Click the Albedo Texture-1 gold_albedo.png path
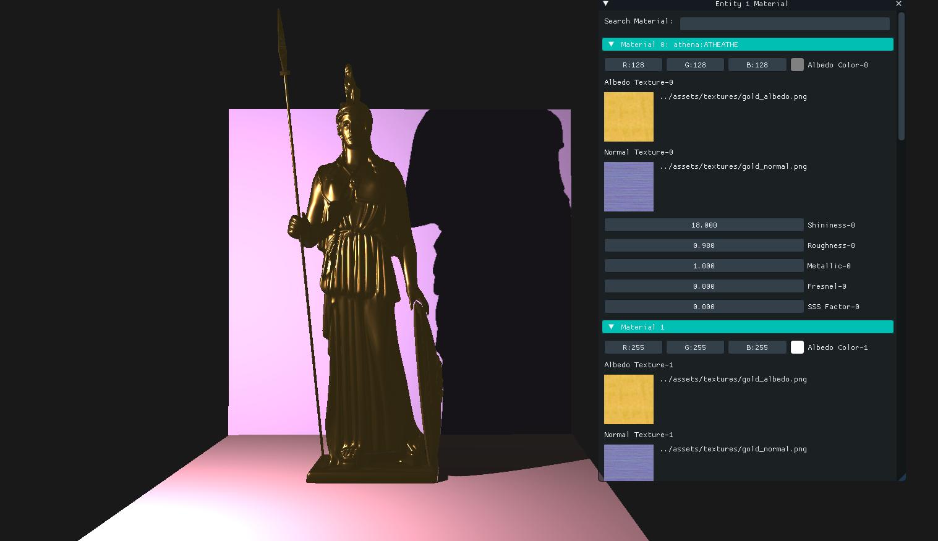The height and width of the screenshot is (541, 938). click(x=733, y=379)
